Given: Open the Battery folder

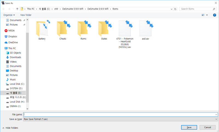Looking at the screenshot, I should [42, 30].
